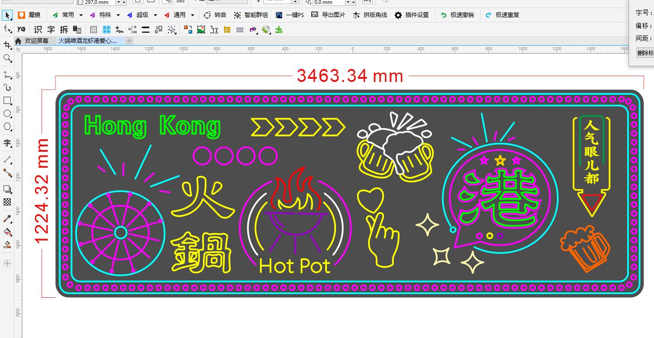Click the green image picture icon

click(201, 30)
